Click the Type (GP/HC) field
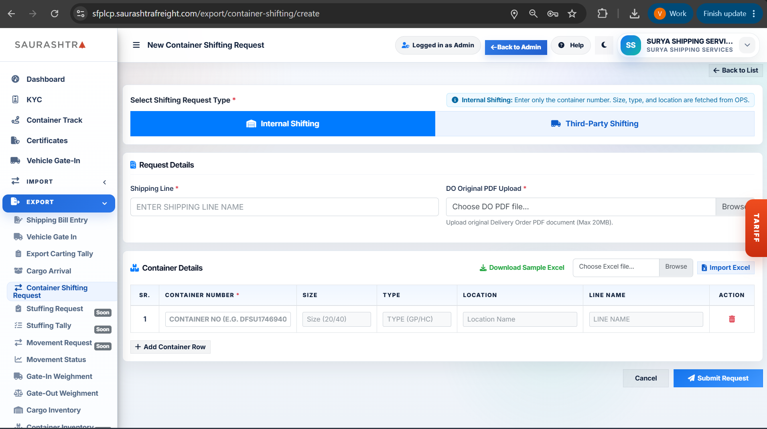The image size is (767, 429). [x=417, y=319]
